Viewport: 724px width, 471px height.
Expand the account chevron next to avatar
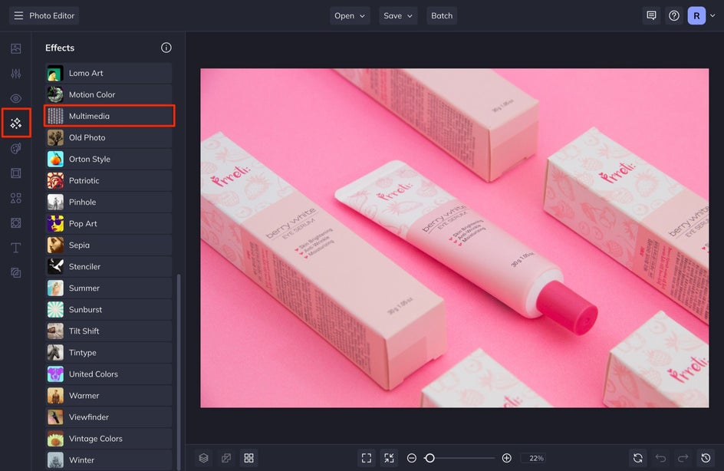[x=713, y=15]
